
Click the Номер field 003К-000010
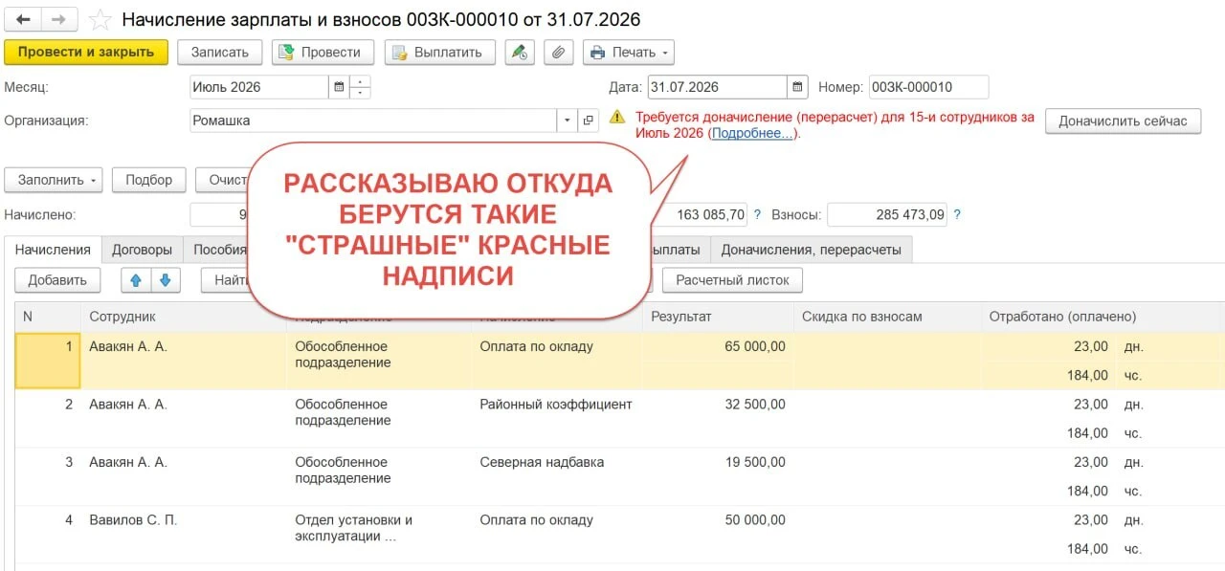click(928, 87)
